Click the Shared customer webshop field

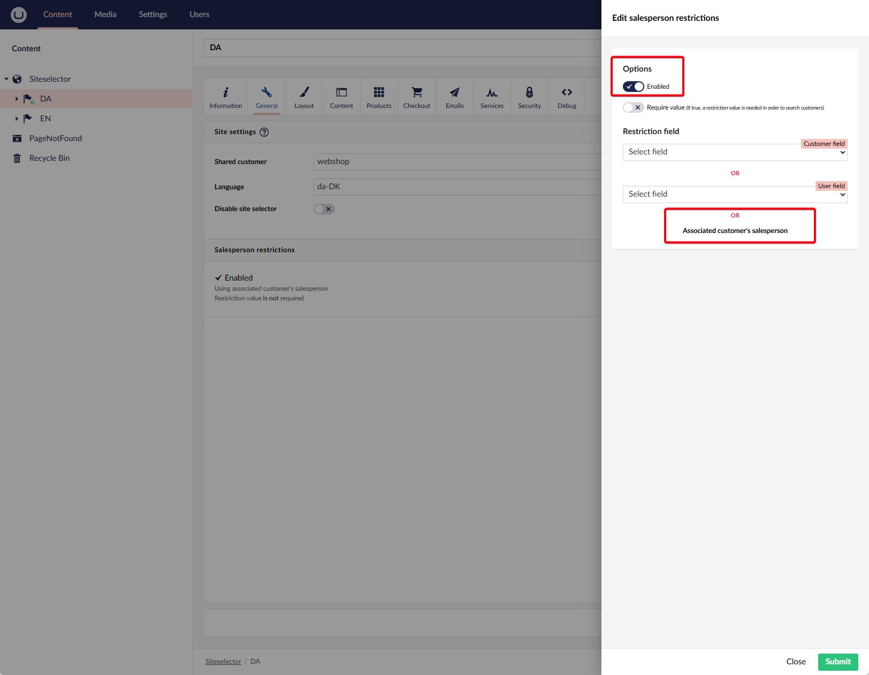click(458, 161)
